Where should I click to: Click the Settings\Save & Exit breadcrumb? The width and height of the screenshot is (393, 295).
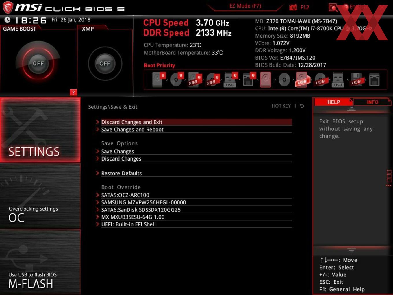113,107
